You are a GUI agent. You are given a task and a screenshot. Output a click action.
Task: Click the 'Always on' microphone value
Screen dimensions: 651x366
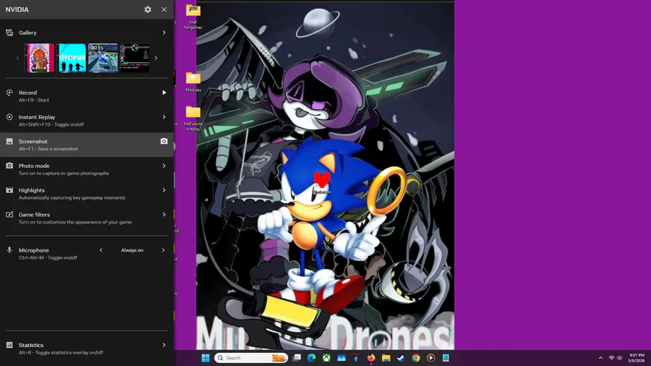(x=132, y=250)
